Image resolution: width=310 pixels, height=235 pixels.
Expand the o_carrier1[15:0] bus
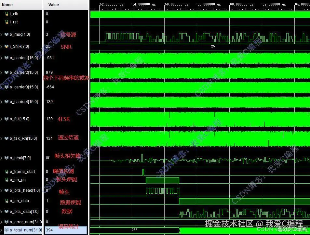[2, 58]
